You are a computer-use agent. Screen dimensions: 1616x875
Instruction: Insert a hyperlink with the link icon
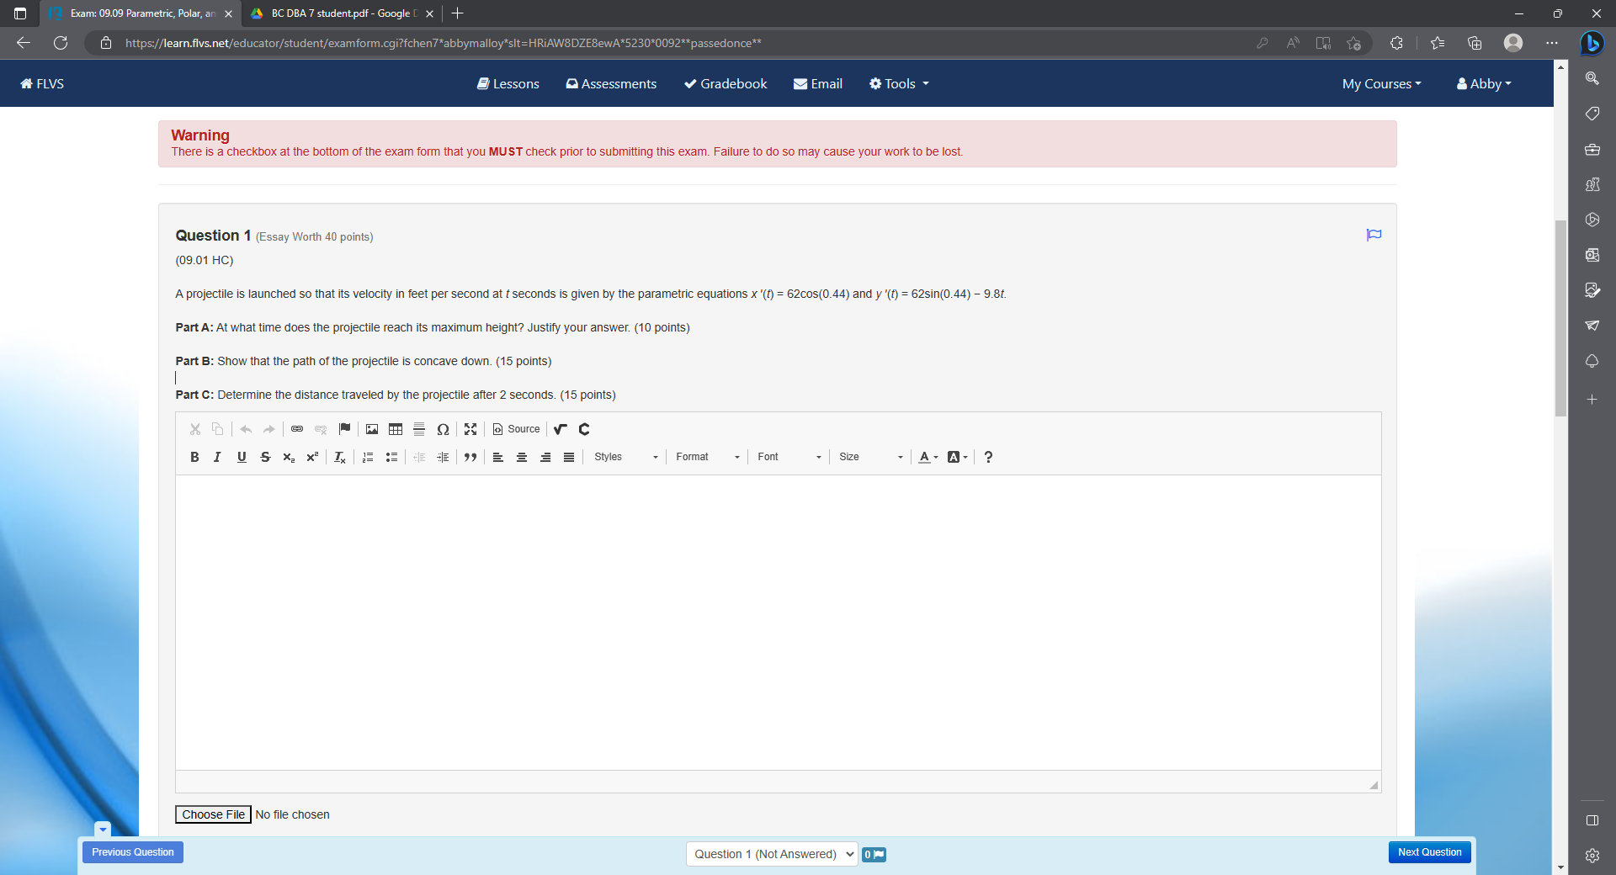(296, 429)
